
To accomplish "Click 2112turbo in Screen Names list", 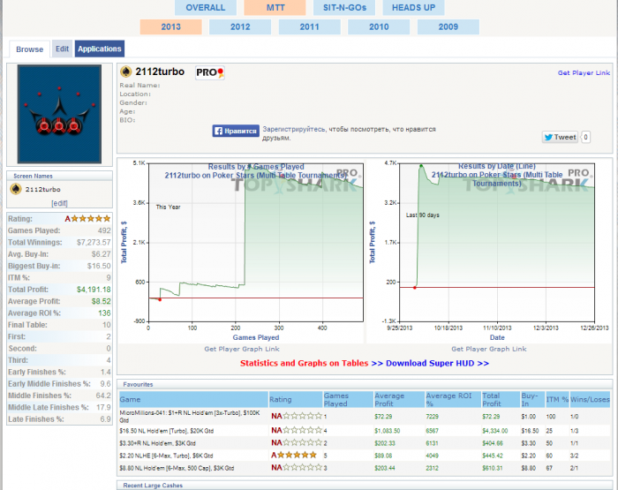I will (43, 190).
